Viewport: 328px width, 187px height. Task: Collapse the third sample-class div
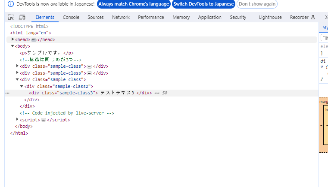[x=17, y=79]
